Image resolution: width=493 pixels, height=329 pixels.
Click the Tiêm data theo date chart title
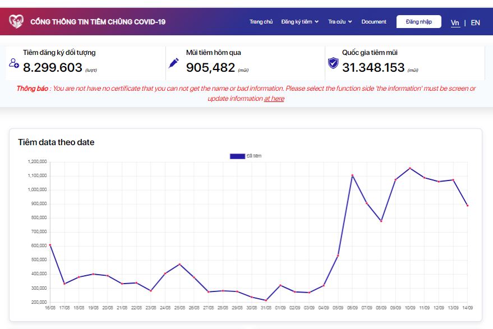[x=56, y=142]
